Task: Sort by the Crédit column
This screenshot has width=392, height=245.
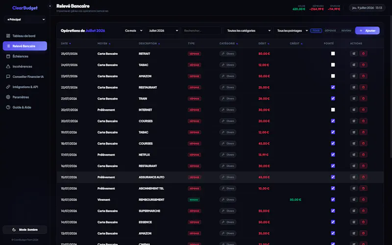Action: pos(296,44)
